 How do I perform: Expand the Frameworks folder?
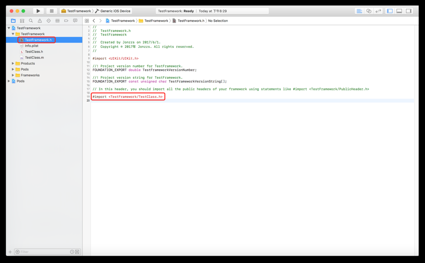(13, 75)
